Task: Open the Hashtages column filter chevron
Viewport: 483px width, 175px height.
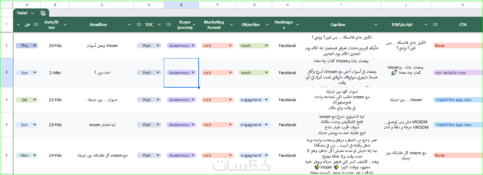Action: click(297, 25)
